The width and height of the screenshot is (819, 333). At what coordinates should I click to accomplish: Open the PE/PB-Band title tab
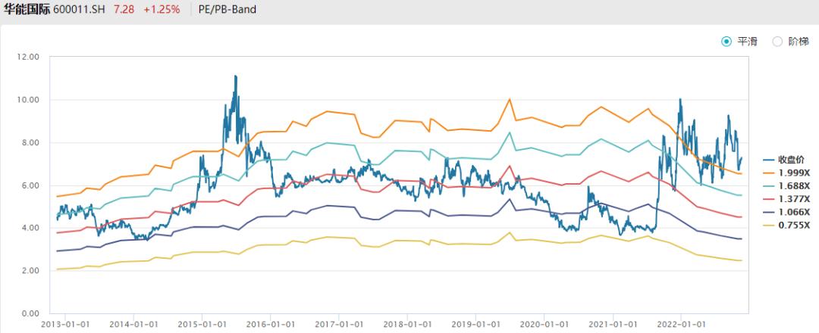(x=227, y=10)
